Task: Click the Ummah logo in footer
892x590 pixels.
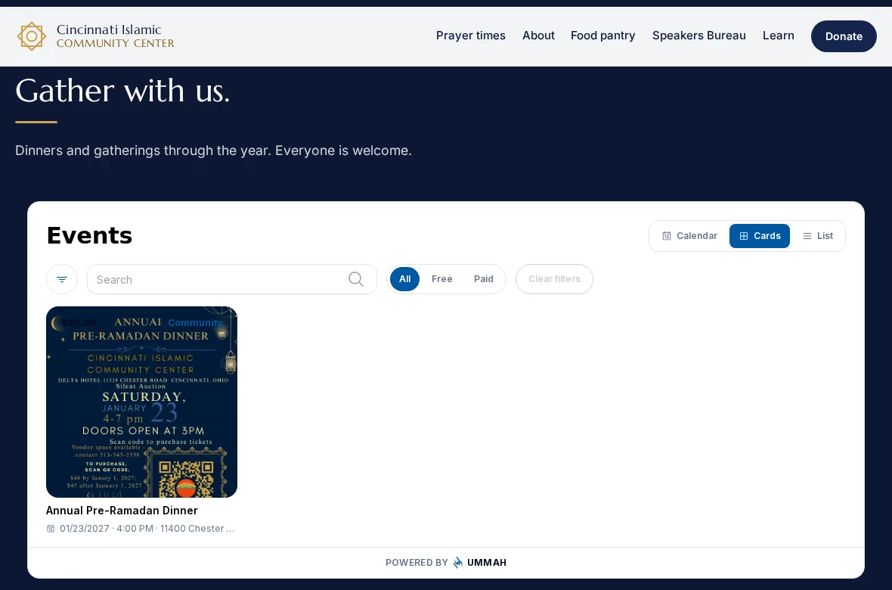Action: tap(458, 563)
